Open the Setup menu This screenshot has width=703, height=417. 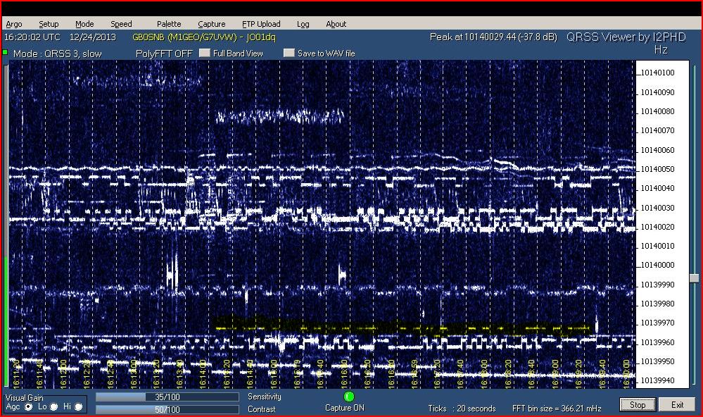coord(49,24)
